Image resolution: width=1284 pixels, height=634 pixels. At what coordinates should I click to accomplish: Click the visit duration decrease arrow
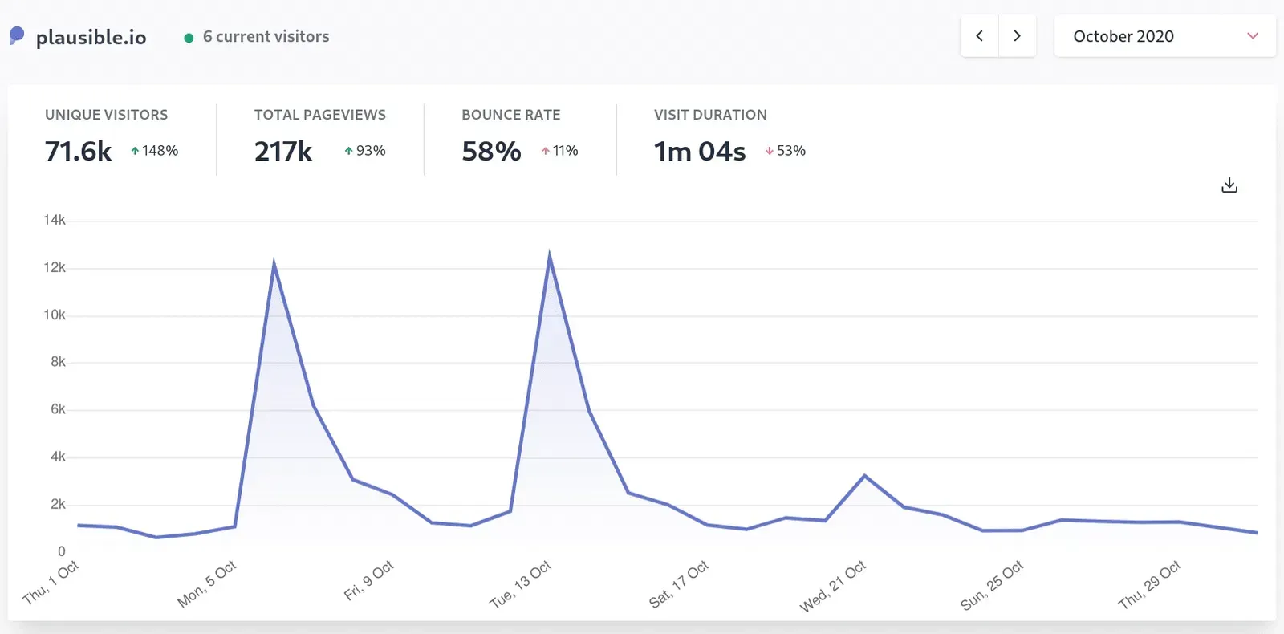click(x=769, y=151)
